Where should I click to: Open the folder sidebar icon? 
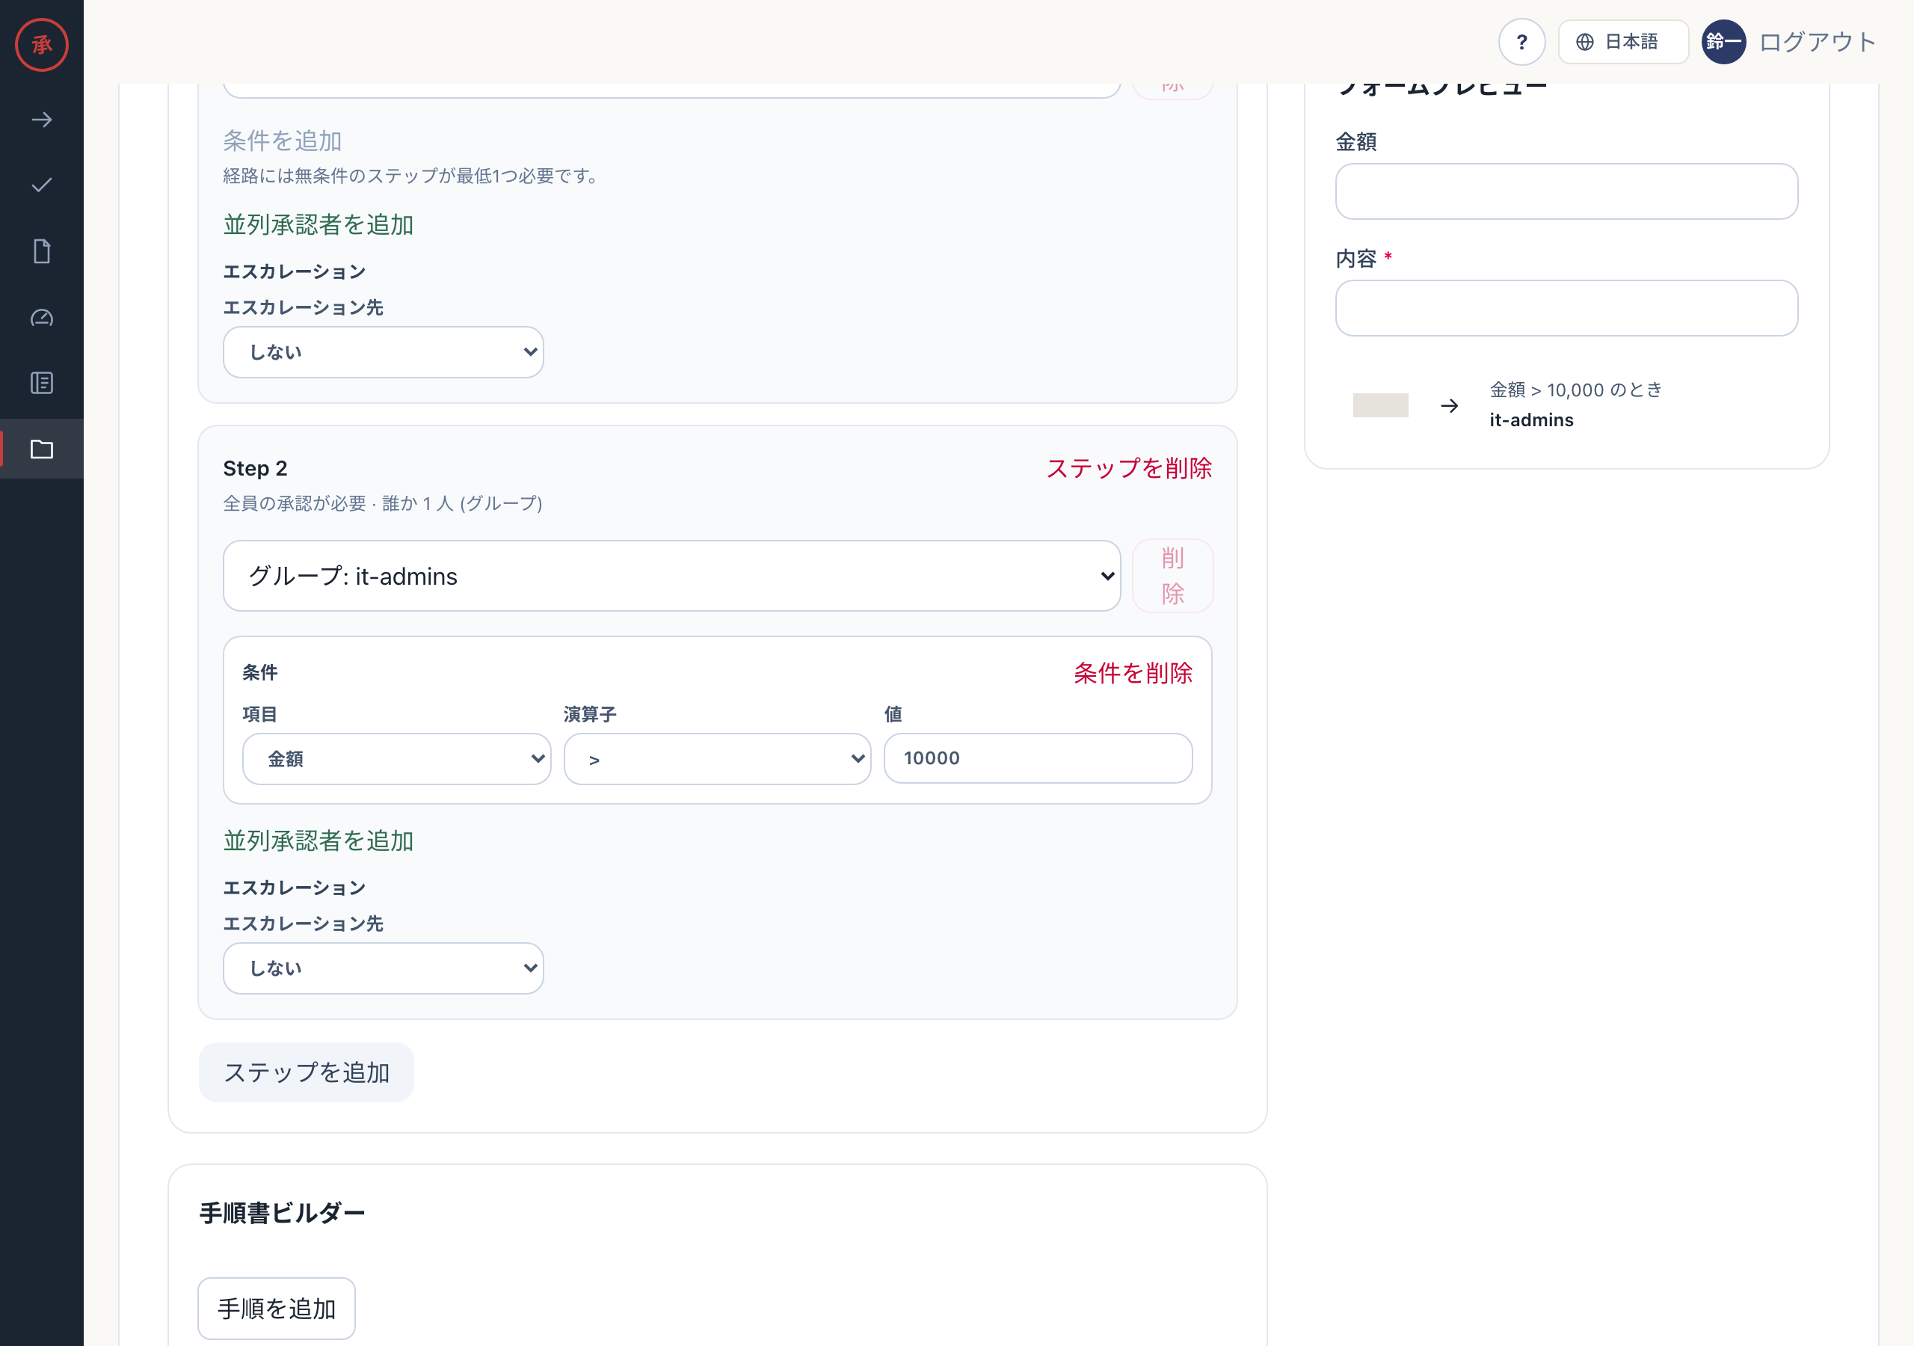click(x=42, y=449)
